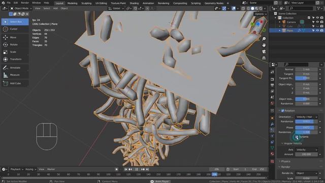The width and height of the screenshot is (325, 183).
Task: Jump to the last frame
Action: (147, 169)
